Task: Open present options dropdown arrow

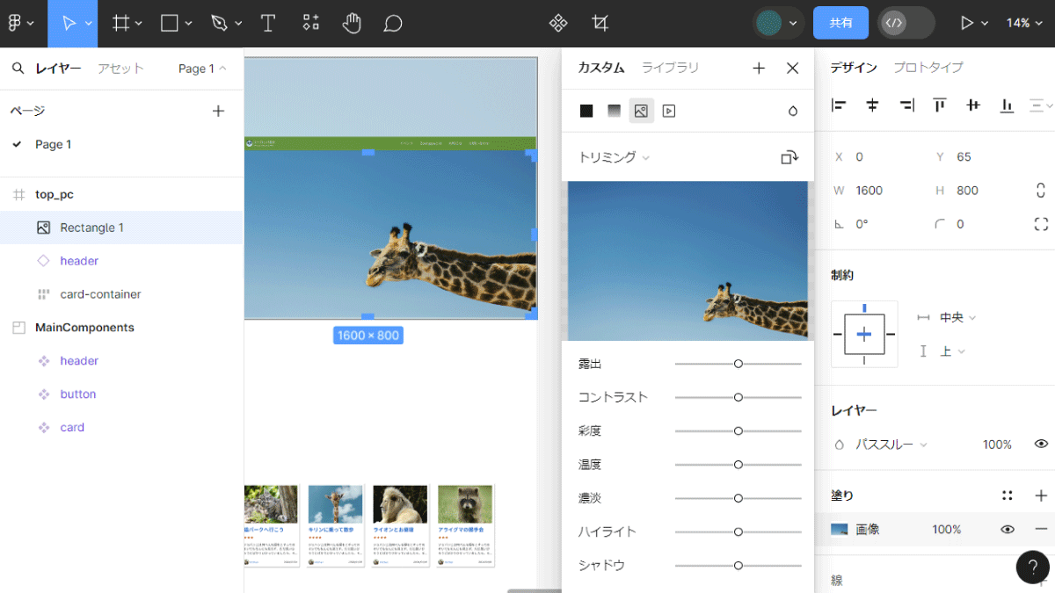Action: [x=985, y=24]
